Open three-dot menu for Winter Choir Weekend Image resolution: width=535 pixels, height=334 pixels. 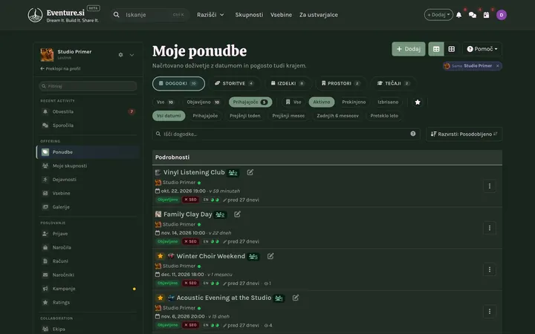[x=489, y=269]
